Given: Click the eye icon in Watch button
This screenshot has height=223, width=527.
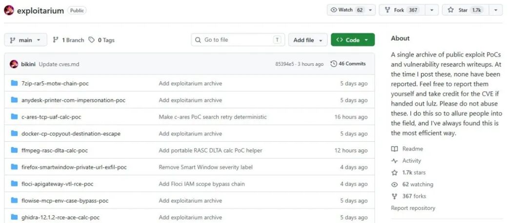Looking at the screenshot, I should pos(334,10).
